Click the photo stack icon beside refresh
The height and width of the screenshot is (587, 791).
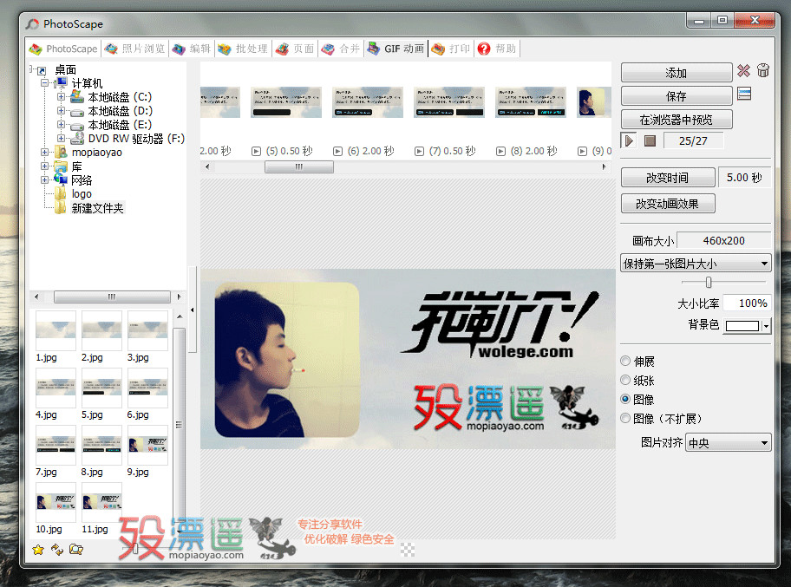point(76,550)
